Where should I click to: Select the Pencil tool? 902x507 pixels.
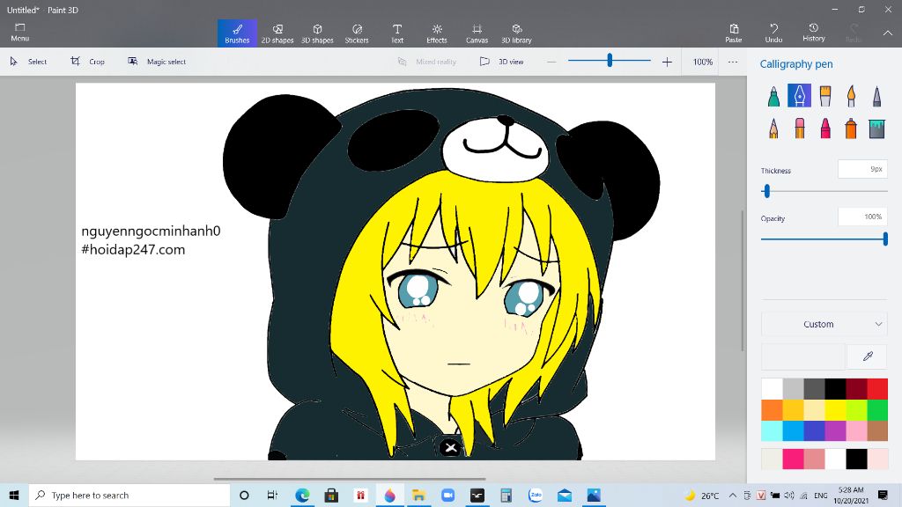773,129
